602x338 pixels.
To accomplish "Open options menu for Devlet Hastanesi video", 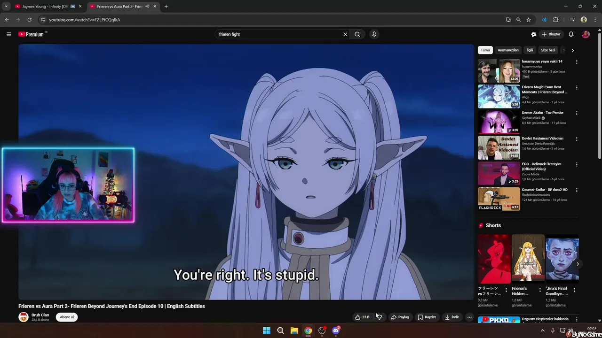I will [x=577, y=139].
